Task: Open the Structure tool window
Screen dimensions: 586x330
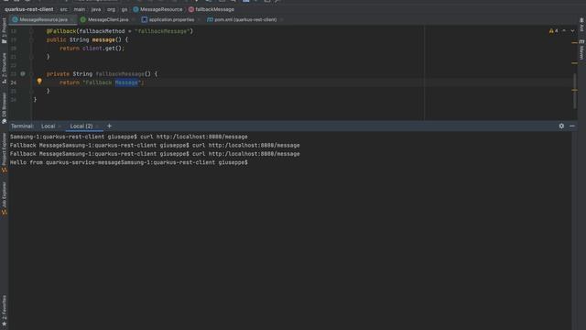Action: click(x=4, y=68)
